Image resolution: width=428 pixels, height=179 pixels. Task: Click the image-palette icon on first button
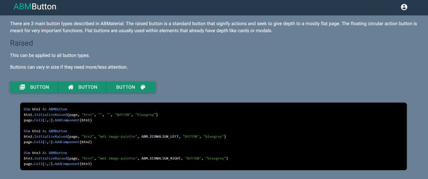click(x=23, y=87)
